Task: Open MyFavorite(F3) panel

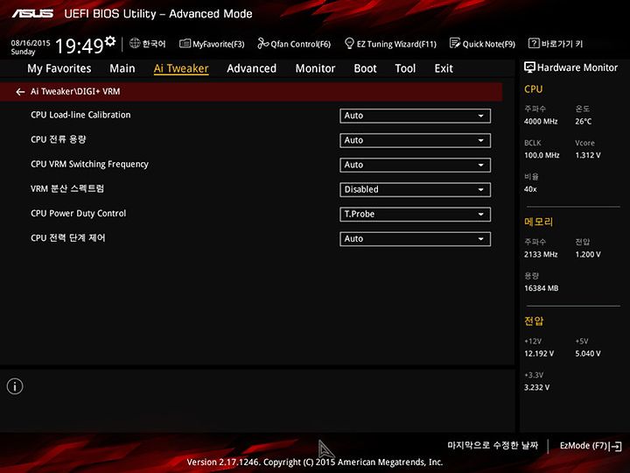Action: (212, 44)
